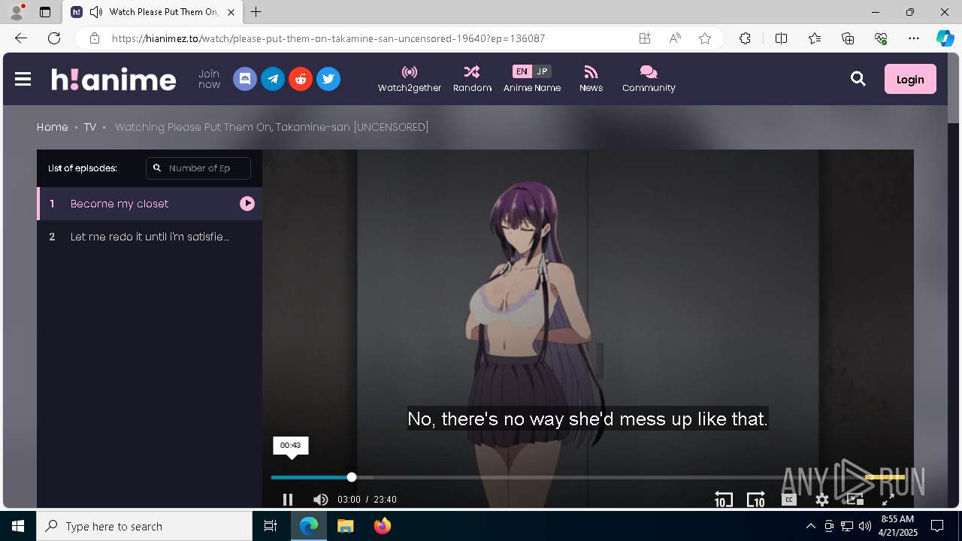Click the HiAnime logo
This screenshot has width=962, height=541.
point(113,79)
